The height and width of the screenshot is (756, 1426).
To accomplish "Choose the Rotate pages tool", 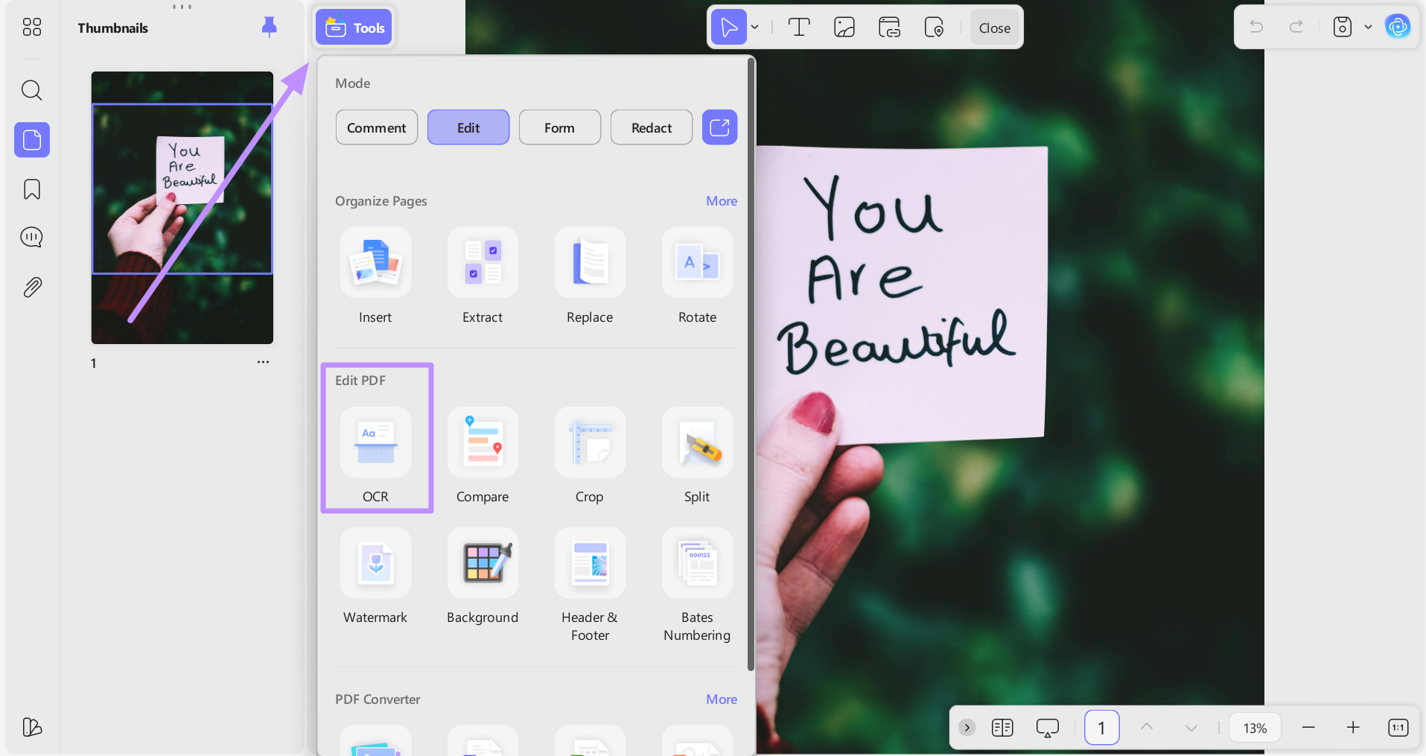I will click(697, 276).
